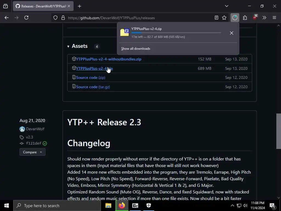This screenshot has width=281, height=211.
Task: Click the Type here to search box
Action: (57, 206)
